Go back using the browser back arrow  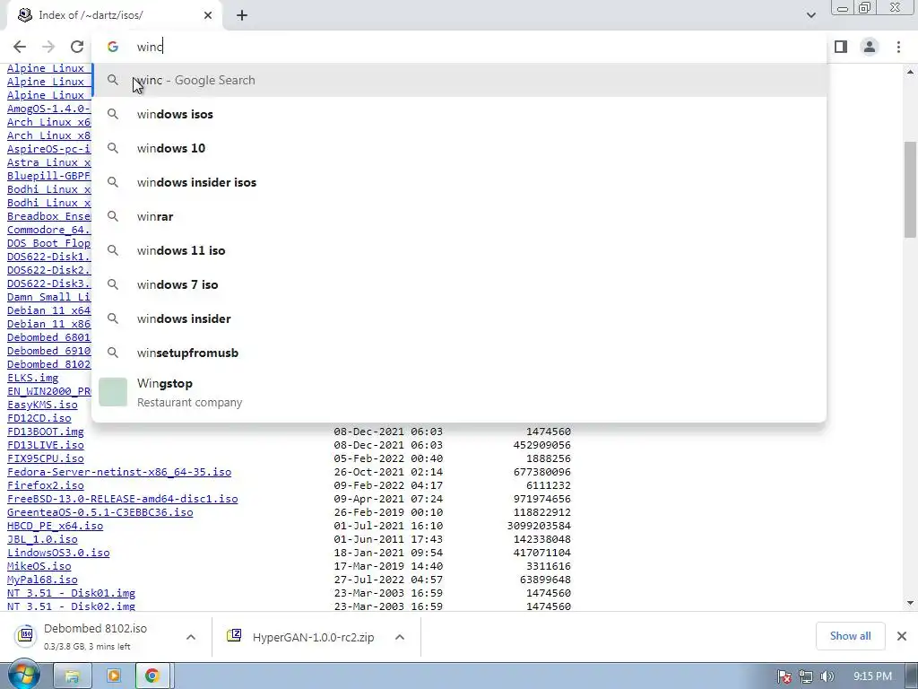20,47
